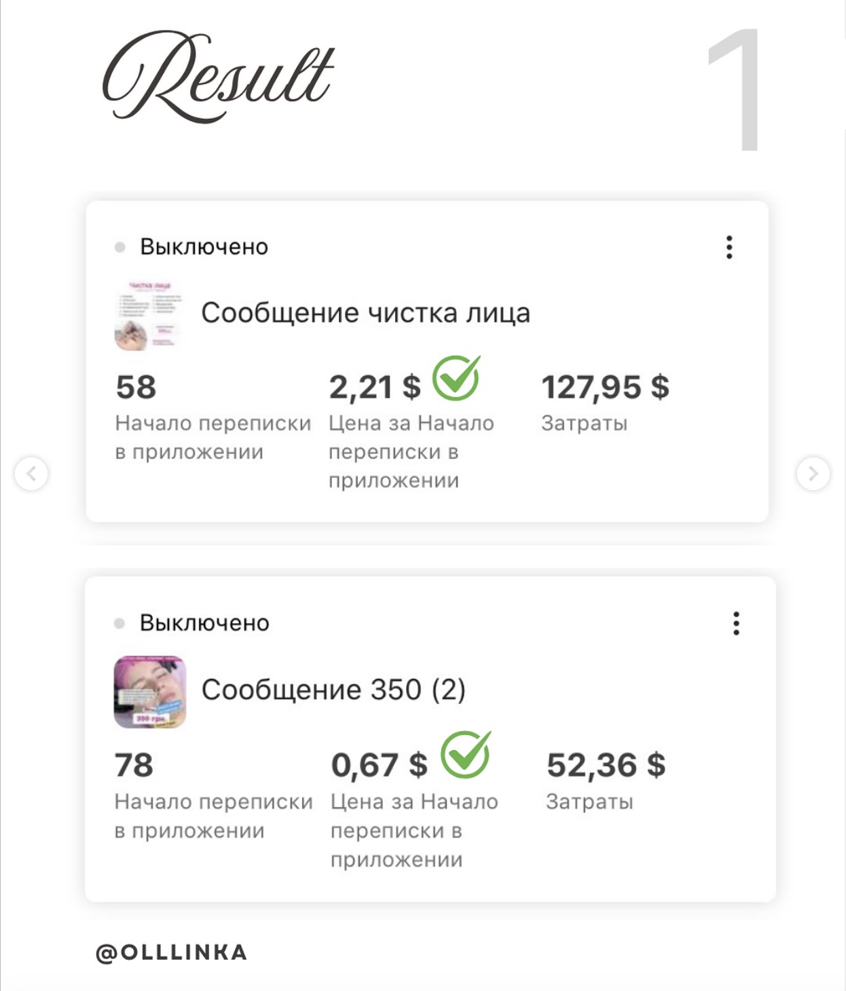Open the Сообщение 350 (2) ad thumbnail
This screenshot has width=846, height=991.
(150, 692)
